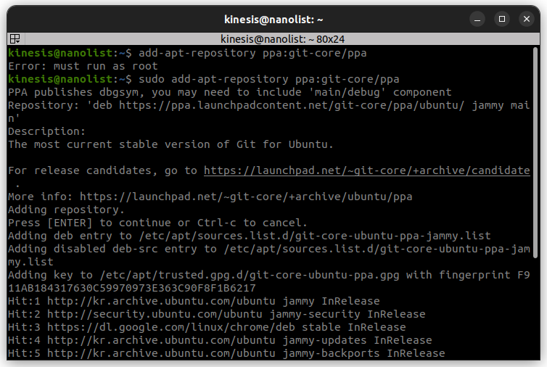Minimize the terminal window
The image size is (547, 367).
click(x=477, y=19)
